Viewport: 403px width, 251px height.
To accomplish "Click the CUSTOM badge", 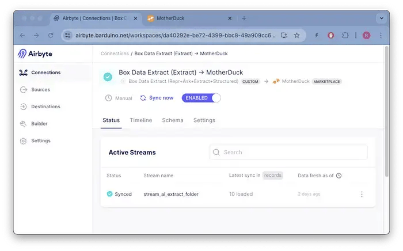I will pos(250,81).
